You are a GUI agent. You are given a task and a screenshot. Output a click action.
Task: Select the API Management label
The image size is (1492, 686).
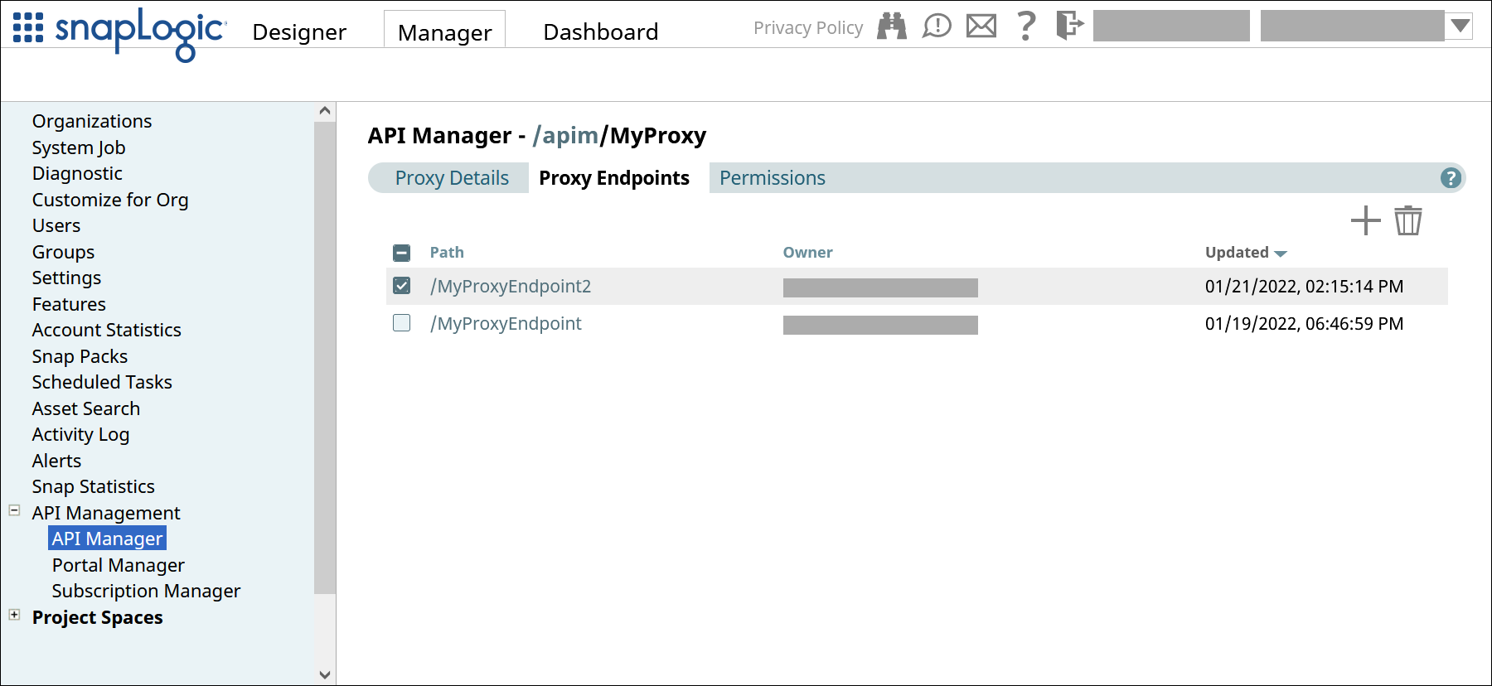coord(106,513)
